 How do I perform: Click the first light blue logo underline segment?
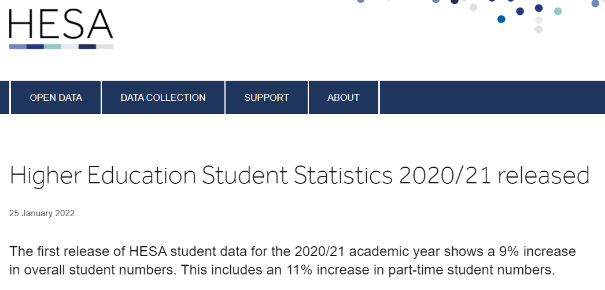[x=18, y=47]
